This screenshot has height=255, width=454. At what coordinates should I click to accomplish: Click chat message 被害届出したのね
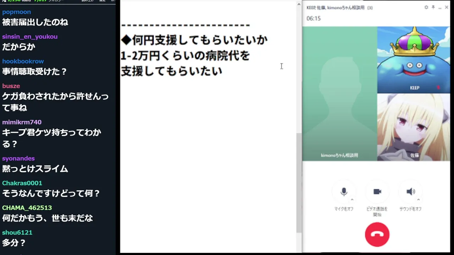click(x=35, y=22)
